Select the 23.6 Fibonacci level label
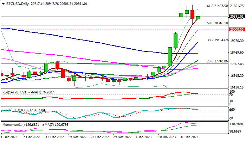 (x=216, y=61)
